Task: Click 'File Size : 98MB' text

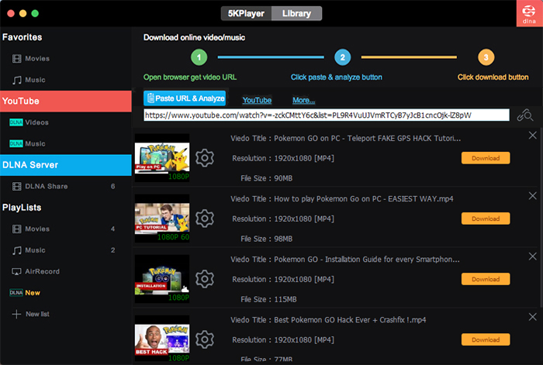Action: pyautogui.click(x=266, y=239)
